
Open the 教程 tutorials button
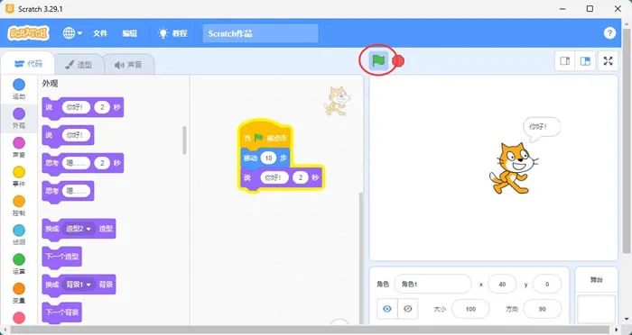(x=173, y=33)
